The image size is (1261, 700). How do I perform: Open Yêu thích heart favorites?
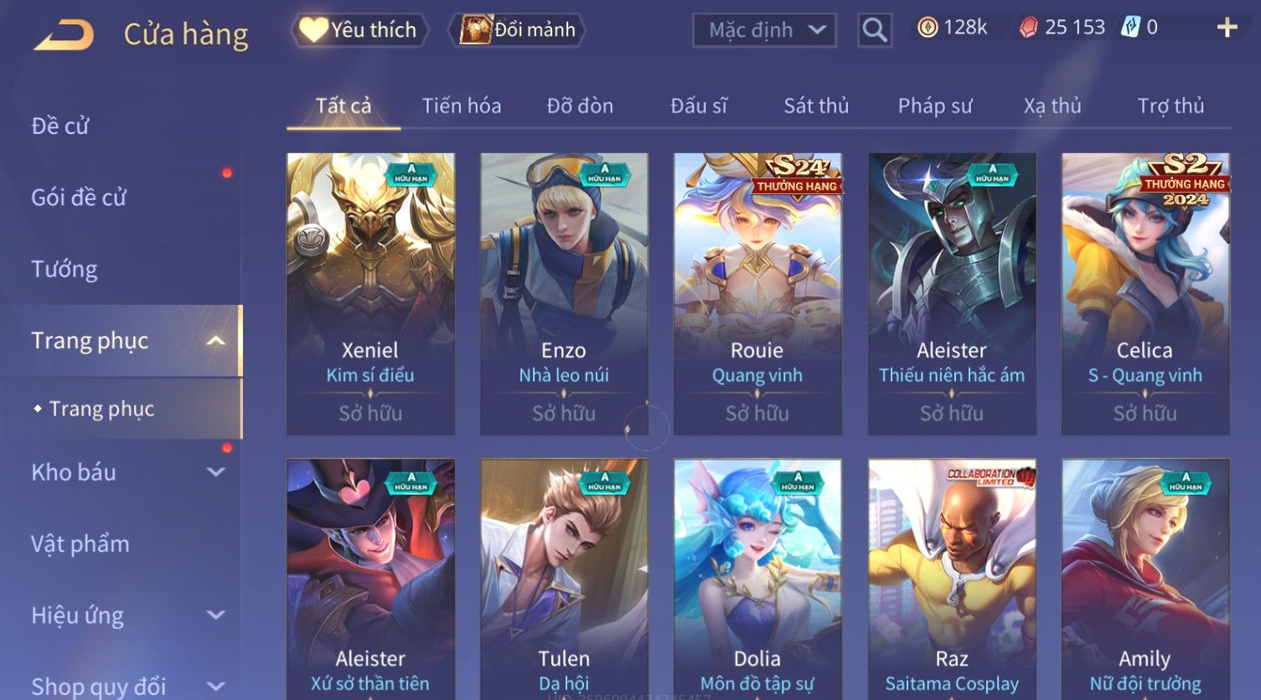click(359, 30)
